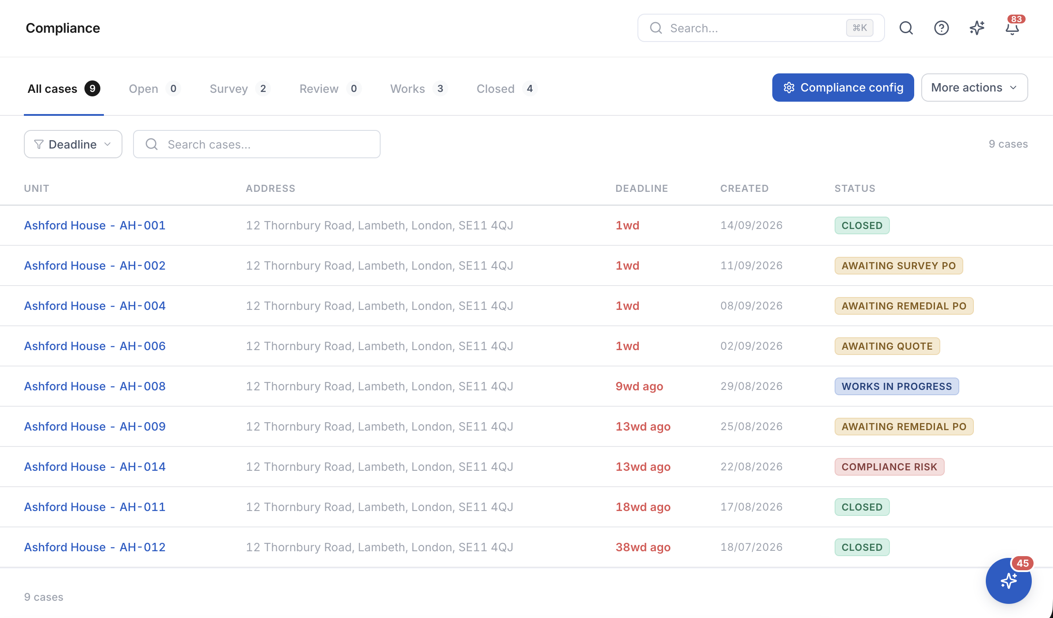1053x618 pixels.
Task: Switch to the Review tab
Action: [x=330, y=89]
